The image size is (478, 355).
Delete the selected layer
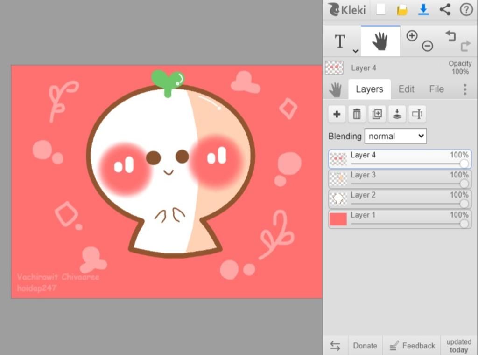tap(357, 115)
